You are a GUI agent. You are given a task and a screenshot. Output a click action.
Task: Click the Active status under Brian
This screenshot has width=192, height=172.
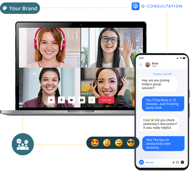[154, 66]
